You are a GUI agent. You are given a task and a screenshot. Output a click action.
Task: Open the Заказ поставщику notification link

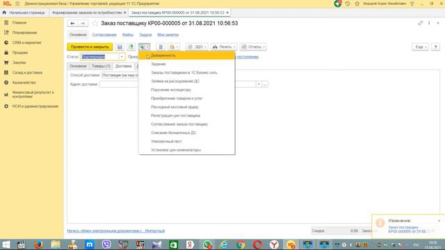(x=407, y=229)
